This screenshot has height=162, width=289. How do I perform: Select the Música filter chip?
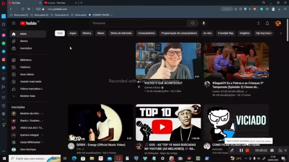click(x=87, y=33)
